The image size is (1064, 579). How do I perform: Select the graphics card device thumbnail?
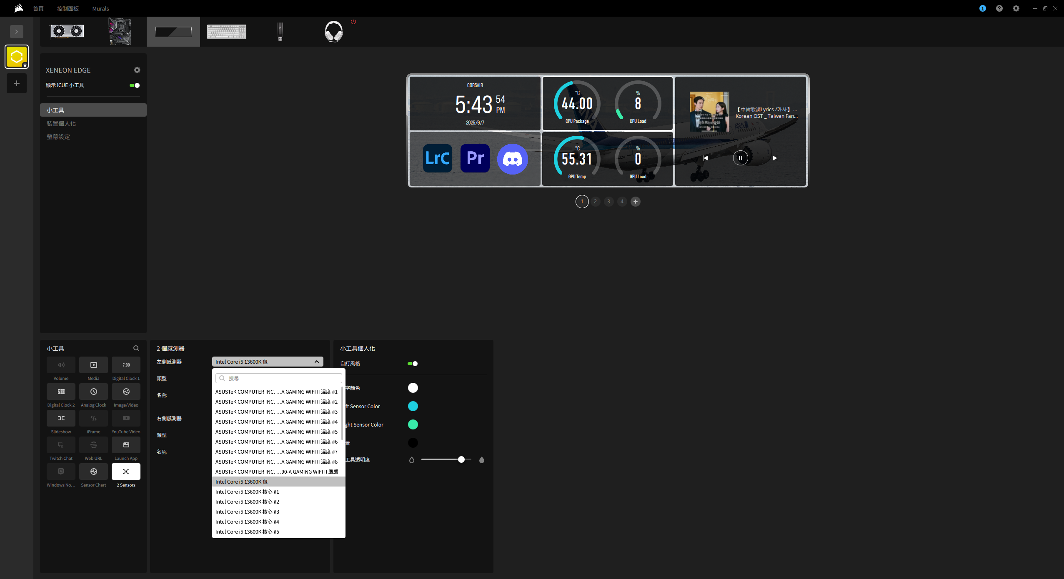click(x=67, y=32)
